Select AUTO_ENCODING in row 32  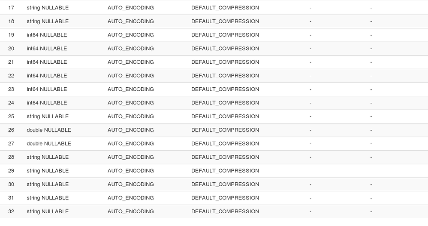tap(130, 211)
